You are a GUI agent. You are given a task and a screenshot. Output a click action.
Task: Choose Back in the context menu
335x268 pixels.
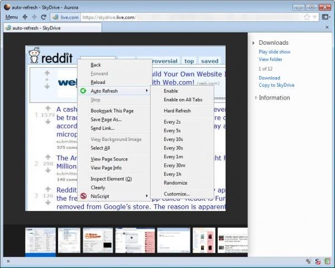[95, 65]
